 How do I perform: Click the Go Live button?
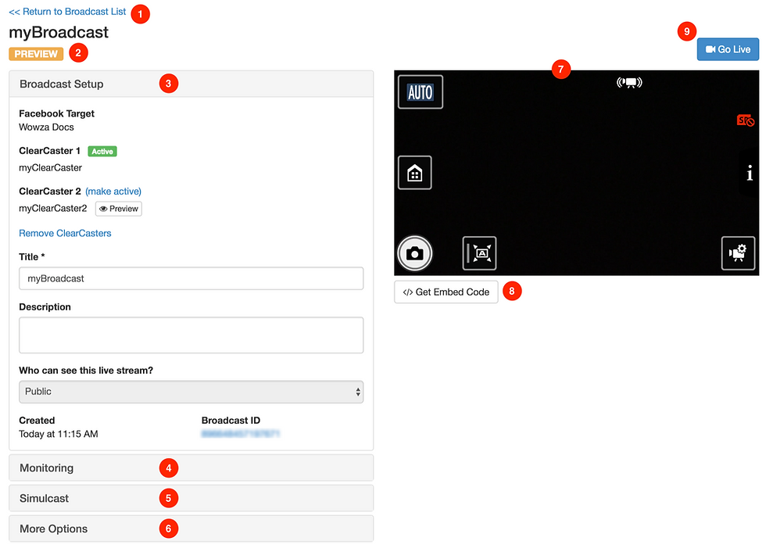pyautogui.click(x=728, y=49)
